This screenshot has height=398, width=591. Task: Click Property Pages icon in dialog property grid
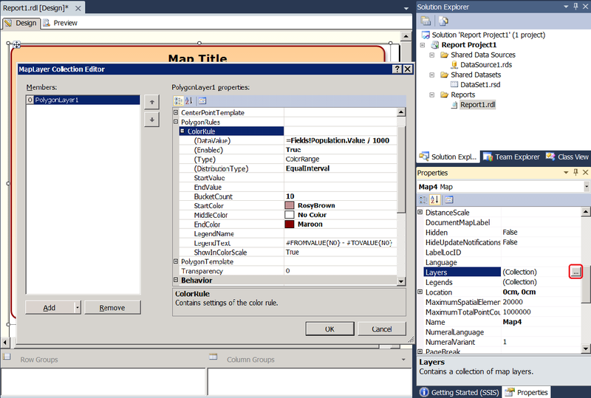pos(202,100)
